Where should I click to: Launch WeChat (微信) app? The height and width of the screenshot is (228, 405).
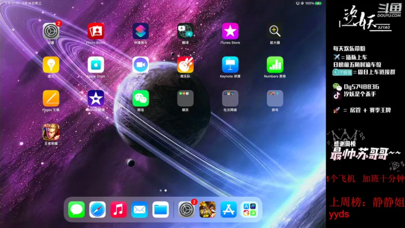[x=141, y=98]
